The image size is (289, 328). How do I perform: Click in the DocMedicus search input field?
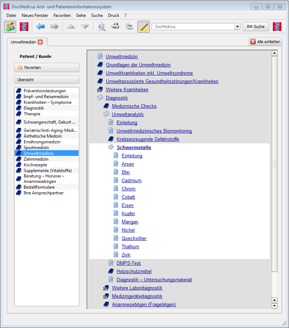point(193,27)
